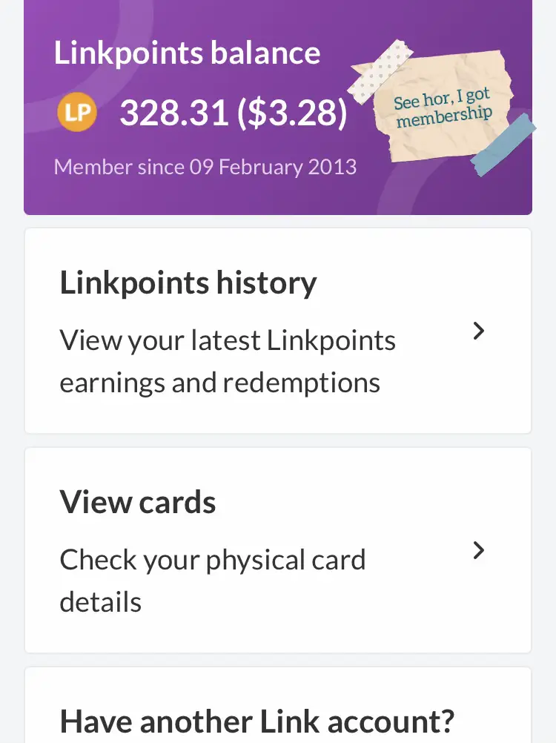Click 'View your latest Linkpoints earnings' description
This screenshot has height=743, width=556.
(228, 341)
